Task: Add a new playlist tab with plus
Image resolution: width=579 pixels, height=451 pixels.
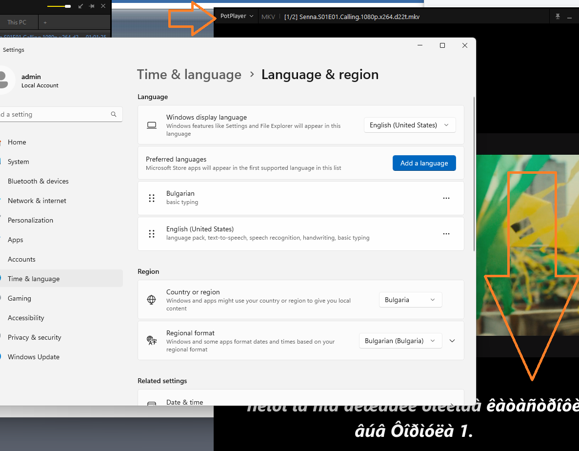Action: pyautogui.click(x=45, y=22)
